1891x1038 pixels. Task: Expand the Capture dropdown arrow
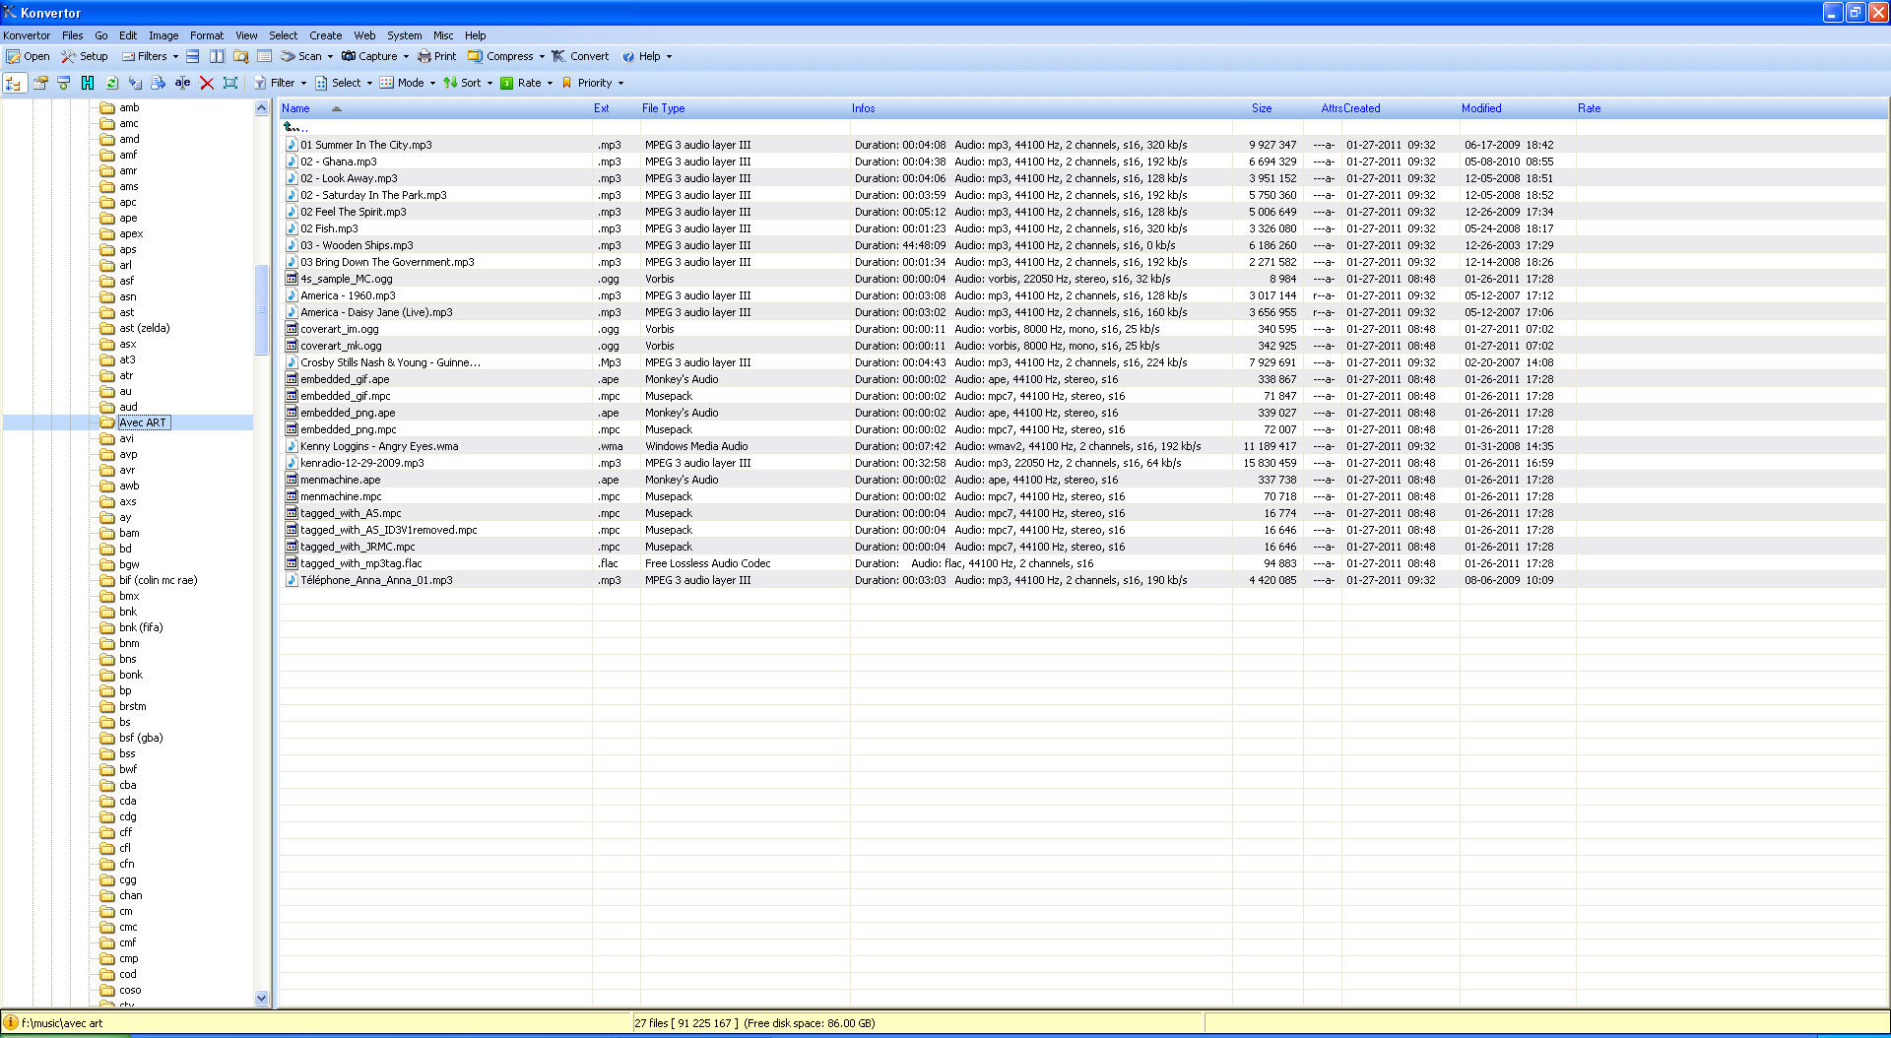(x=406, y=56)
